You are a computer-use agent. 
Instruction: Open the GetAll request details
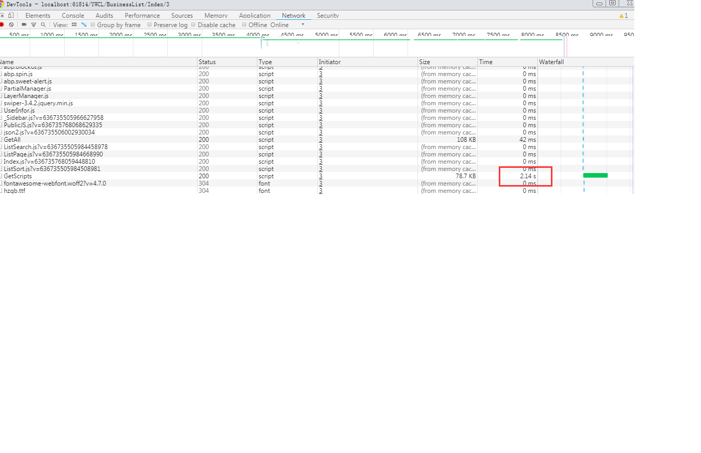click(x=12, y=140)
